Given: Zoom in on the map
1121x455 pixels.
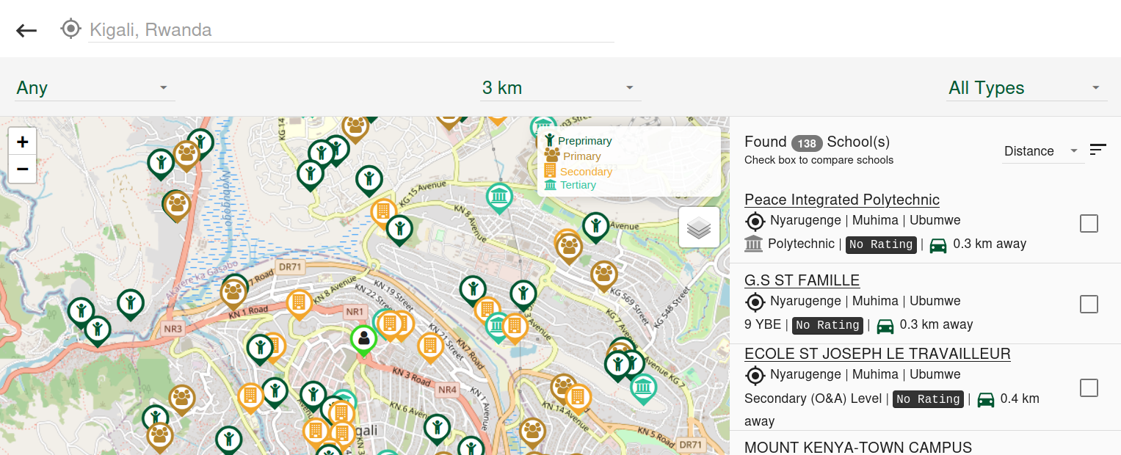Looking at the screenshot, I should (22, 142).
